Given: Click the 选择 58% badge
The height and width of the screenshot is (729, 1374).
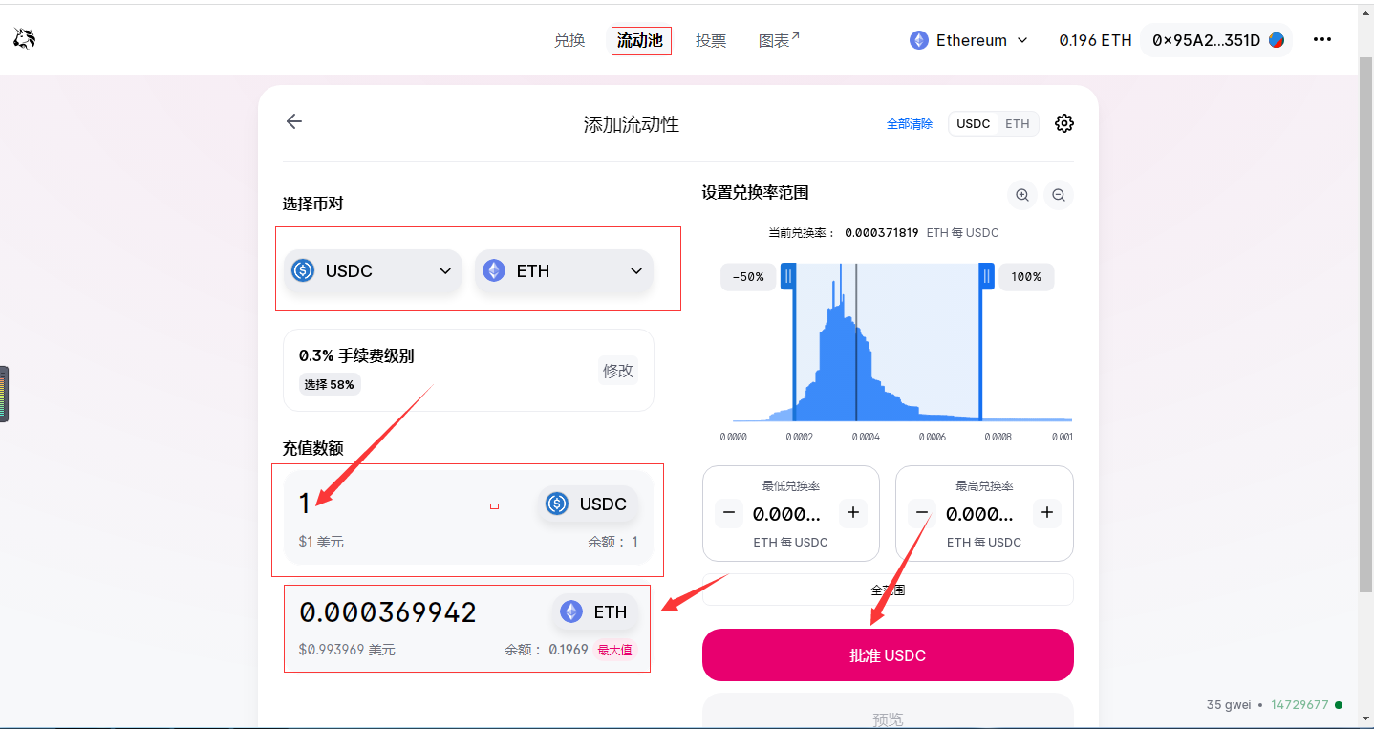Looking at the screenshot, I should (x=330, y=385).
